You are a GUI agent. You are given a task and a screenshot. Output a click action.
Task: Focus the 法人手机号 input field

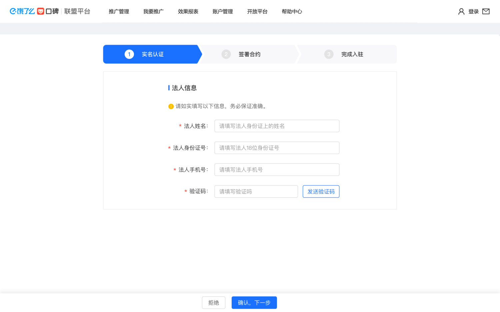click(277, 169)
